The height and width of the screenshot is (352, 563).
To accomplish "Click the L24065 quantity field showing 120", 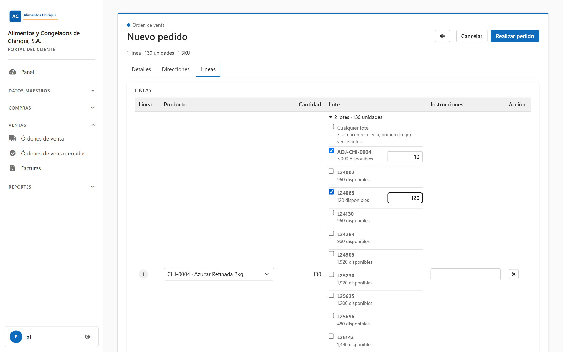I will (405, 198).
